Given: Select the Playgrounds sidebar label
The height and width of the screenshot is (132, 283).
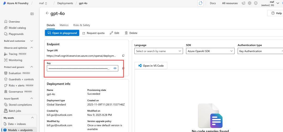Looking at the screenshot, I should click(x=16, y=34).
